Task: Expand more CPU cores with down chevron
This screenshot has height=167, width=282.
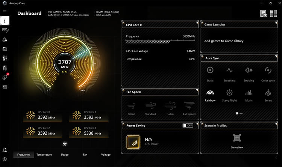Action: coord(65,143)
